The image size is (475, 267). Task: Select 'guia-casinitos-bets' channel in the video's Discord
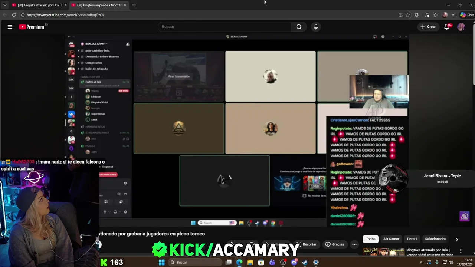[x=97, y=50]
